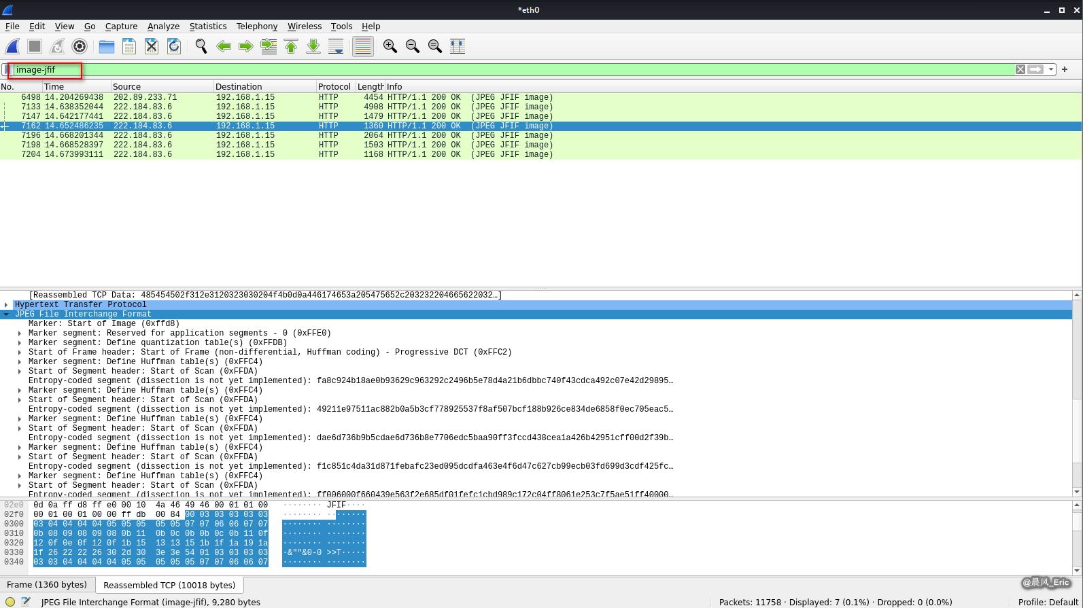Open the Analyze menu
Image resolution: width=1083 pixels, height=608 pixels.
(163, 26)
